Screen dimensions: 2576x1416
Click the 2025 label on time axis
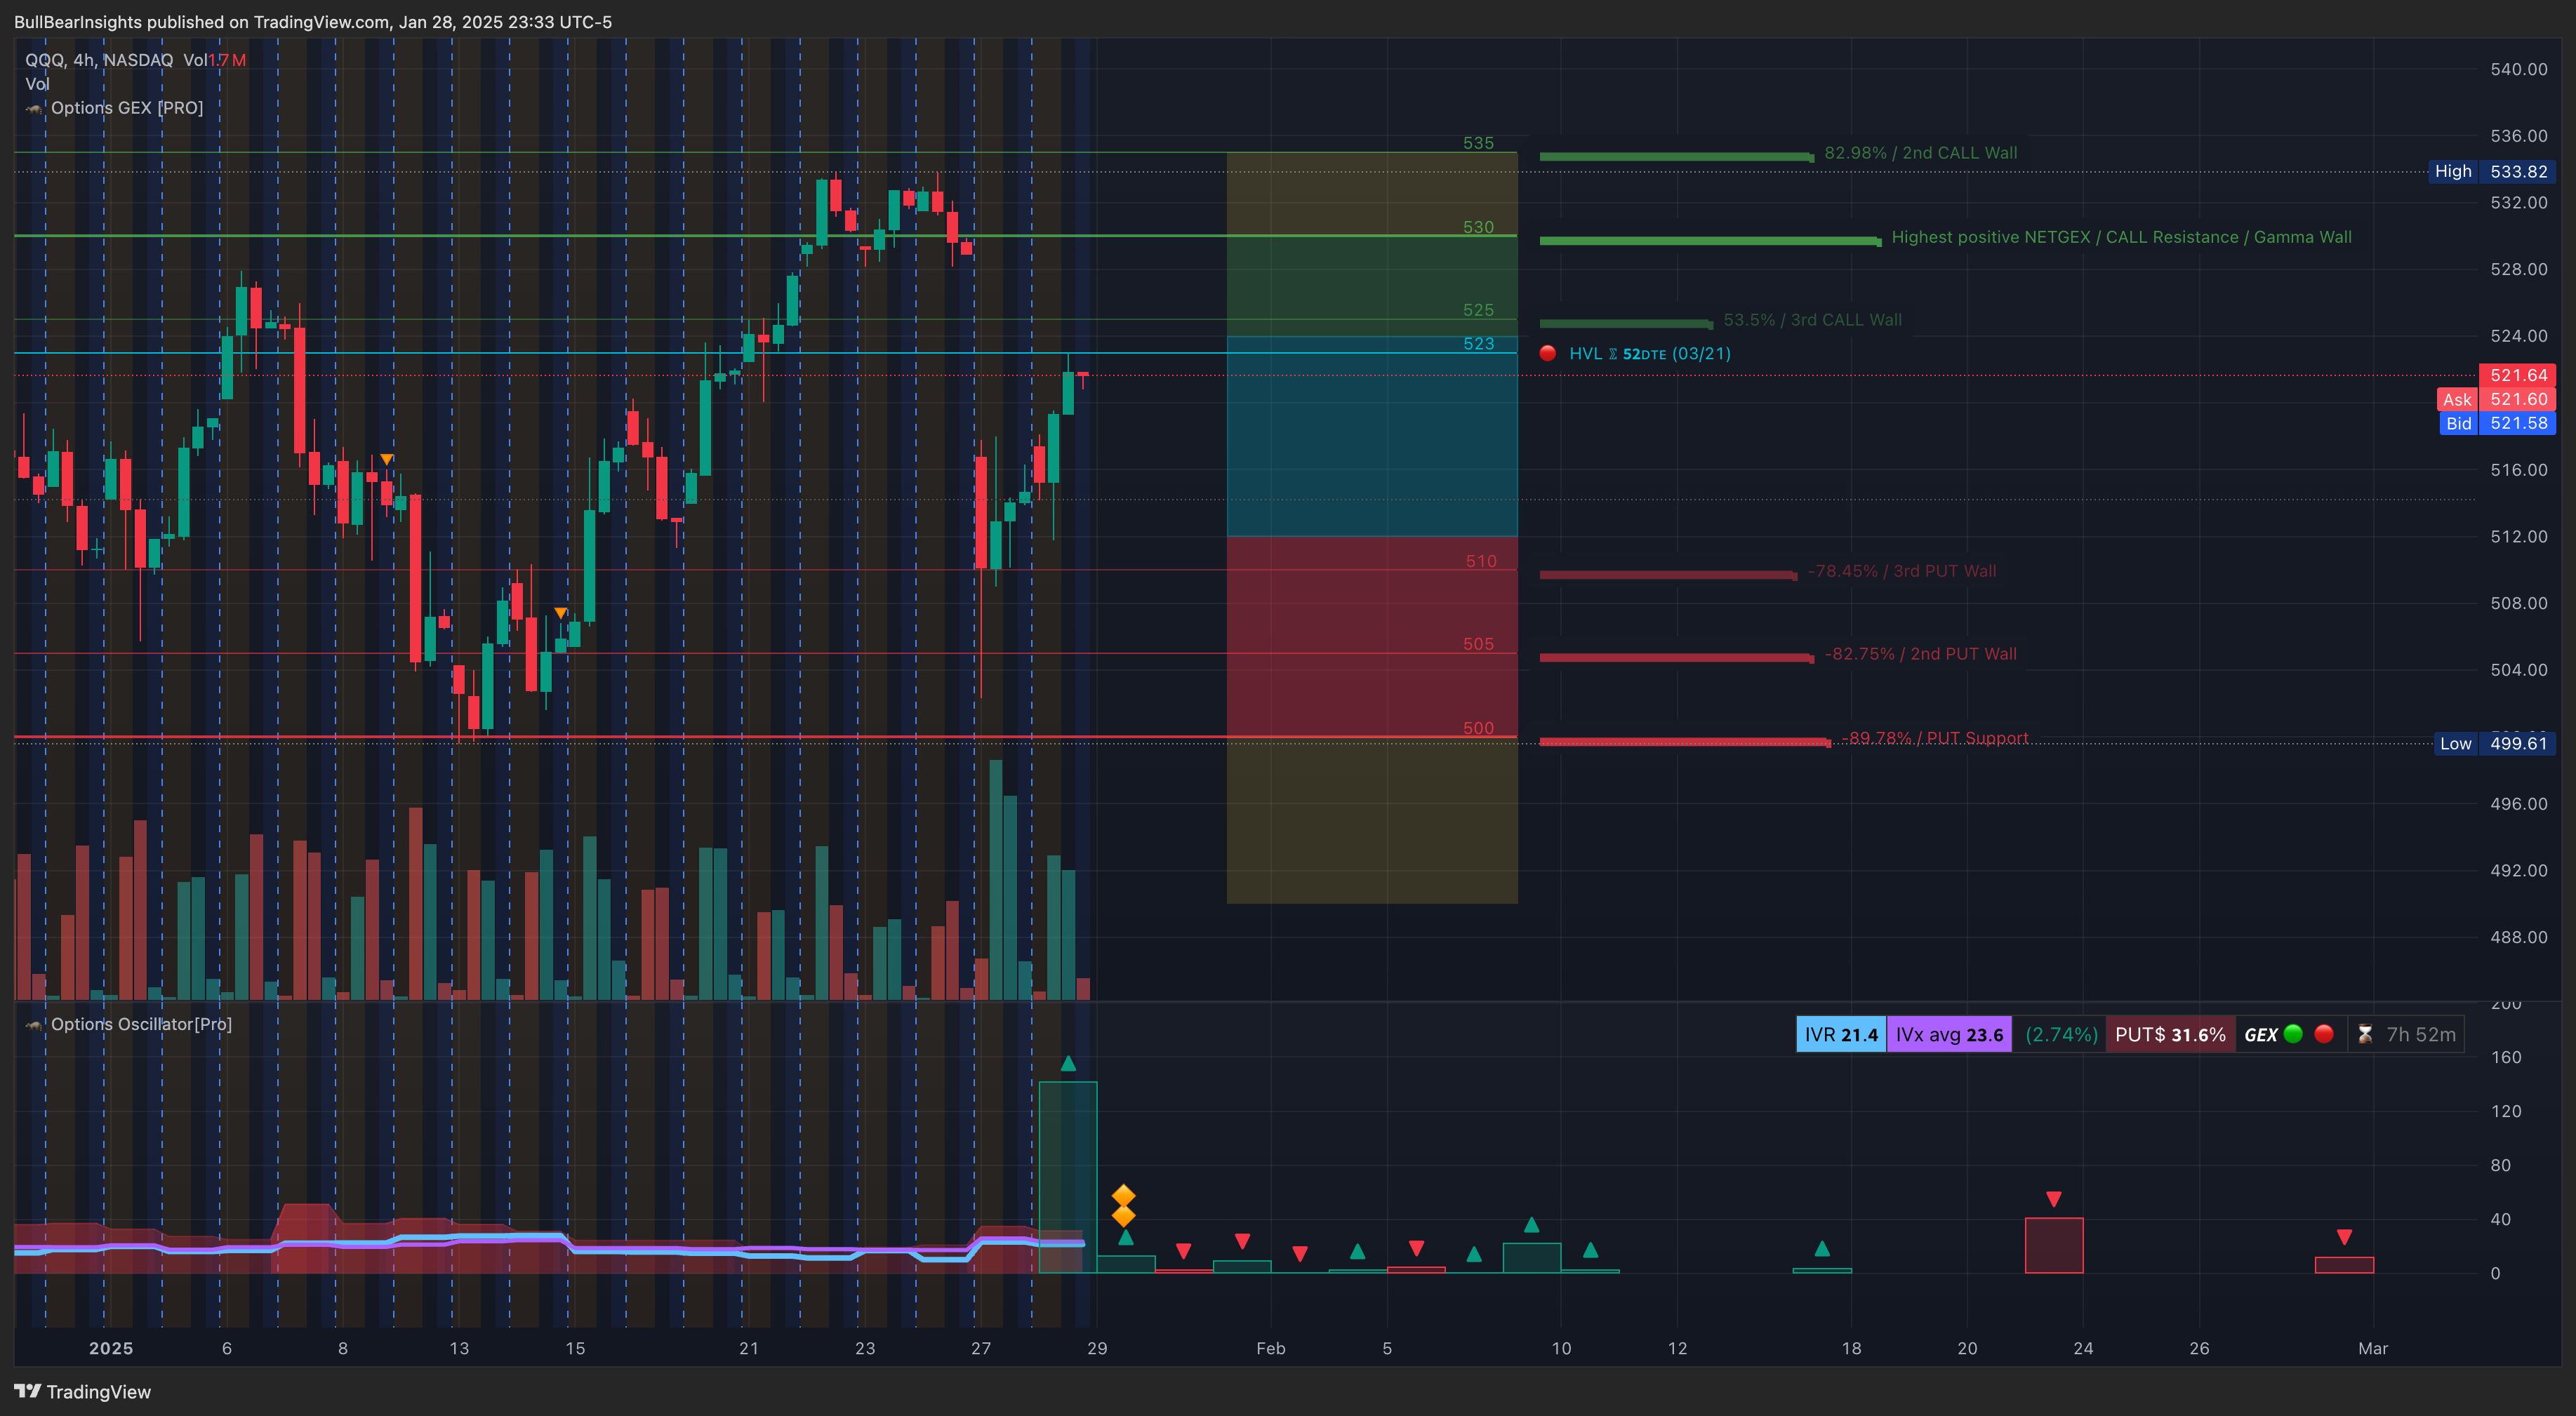(x=110, y=1348)
